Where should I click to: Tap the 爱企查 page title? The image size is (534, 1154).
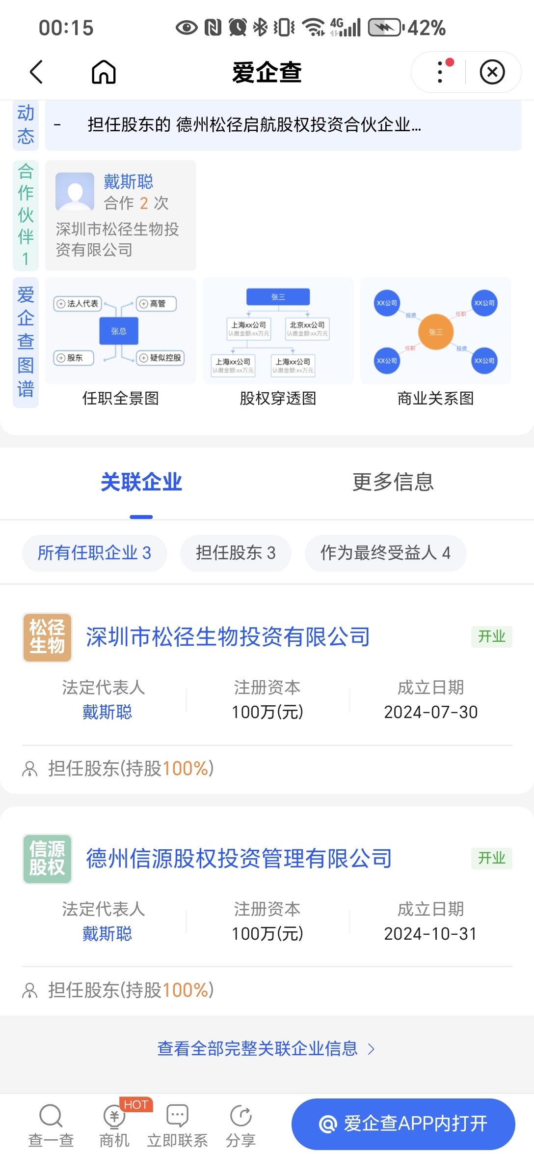(267, 72)
